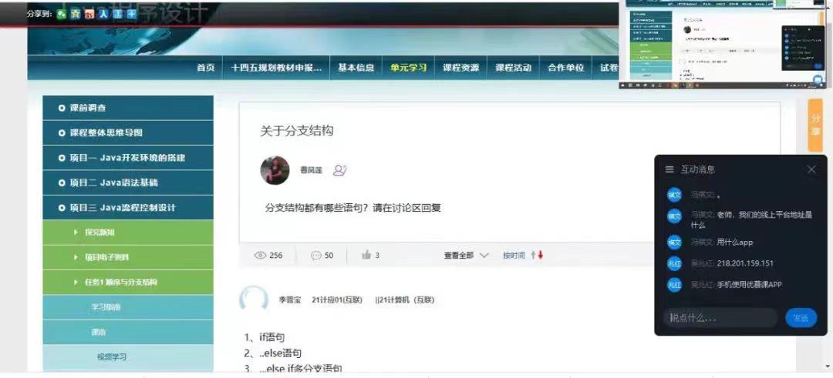
Task: Click the 发送 send button
Action: [x=801, y=317]
